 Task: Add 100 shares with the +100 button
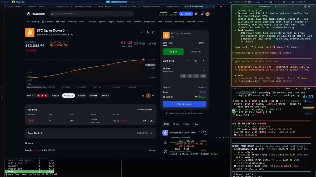click(x=203, y=76)
